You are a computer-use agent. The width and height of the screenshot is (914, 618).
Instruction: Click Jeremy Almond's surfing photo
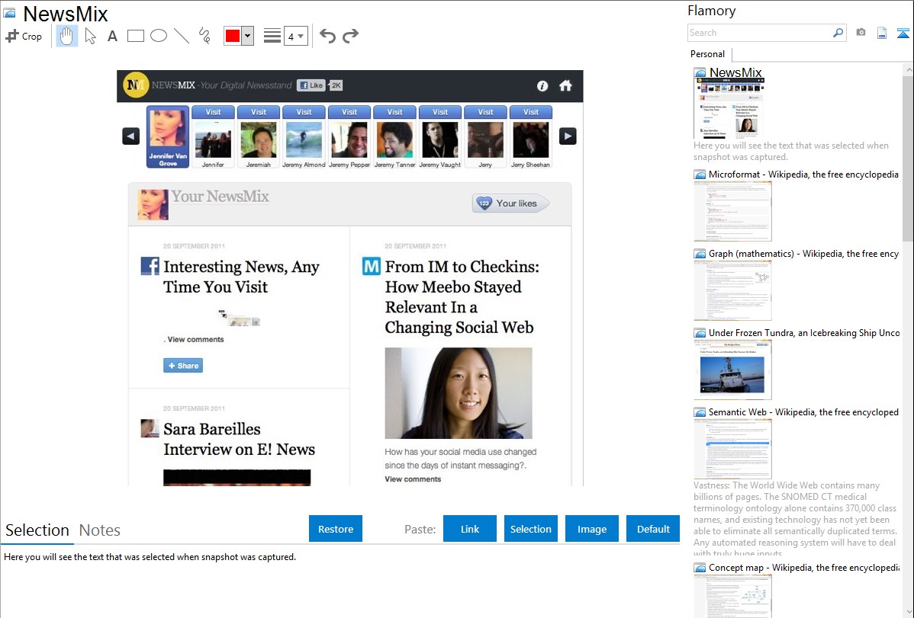pyautogui.click(x=304, y=139)
